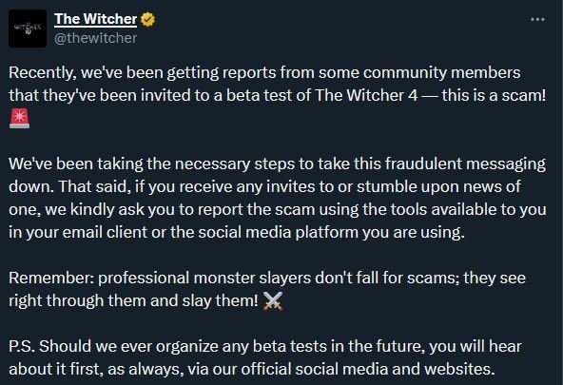Open the three-dot more options menu
The image size is (563, 385).
click(x=537, y=19)
